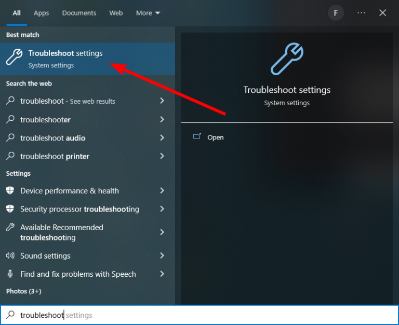Open the More dropdown menu
399x325 pixels.
(x=148, y=13)
